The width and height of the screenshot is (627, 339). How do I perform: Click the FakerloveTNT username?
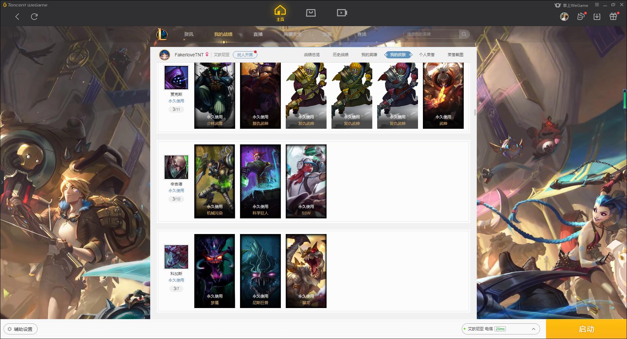point(189,55)
